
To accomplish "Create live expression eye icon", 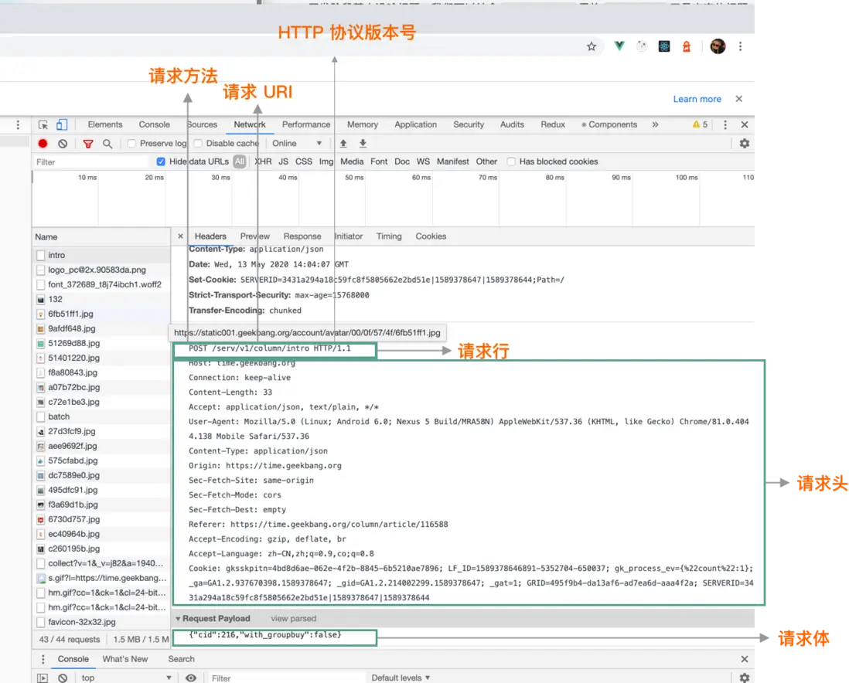I will (190, 678).
